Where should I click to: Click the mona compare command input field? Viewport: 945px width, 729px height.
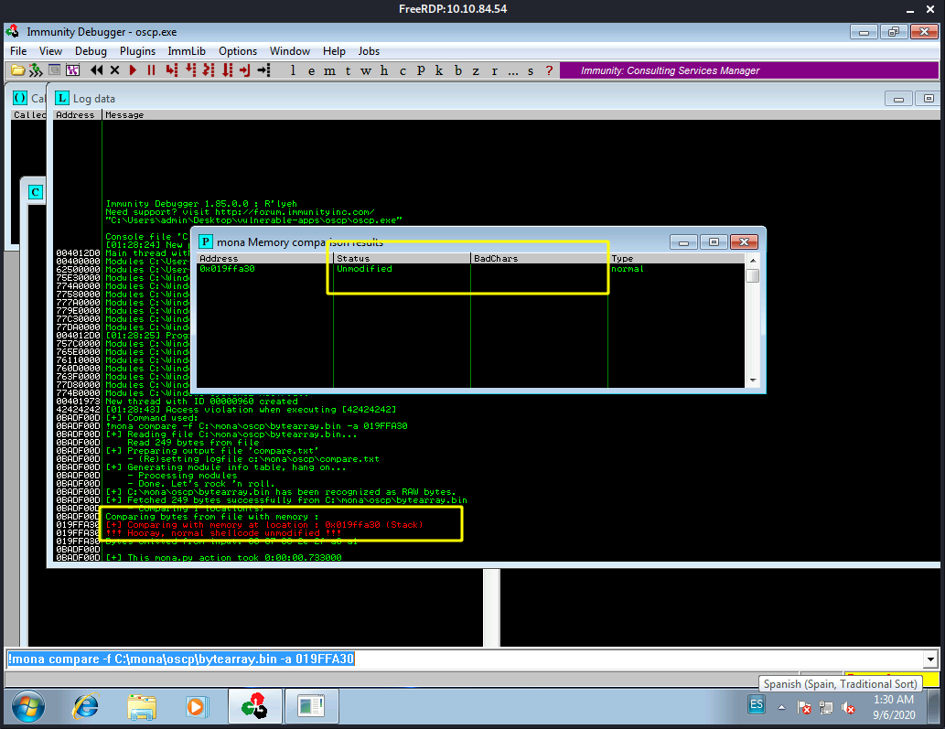pos(464,659)
